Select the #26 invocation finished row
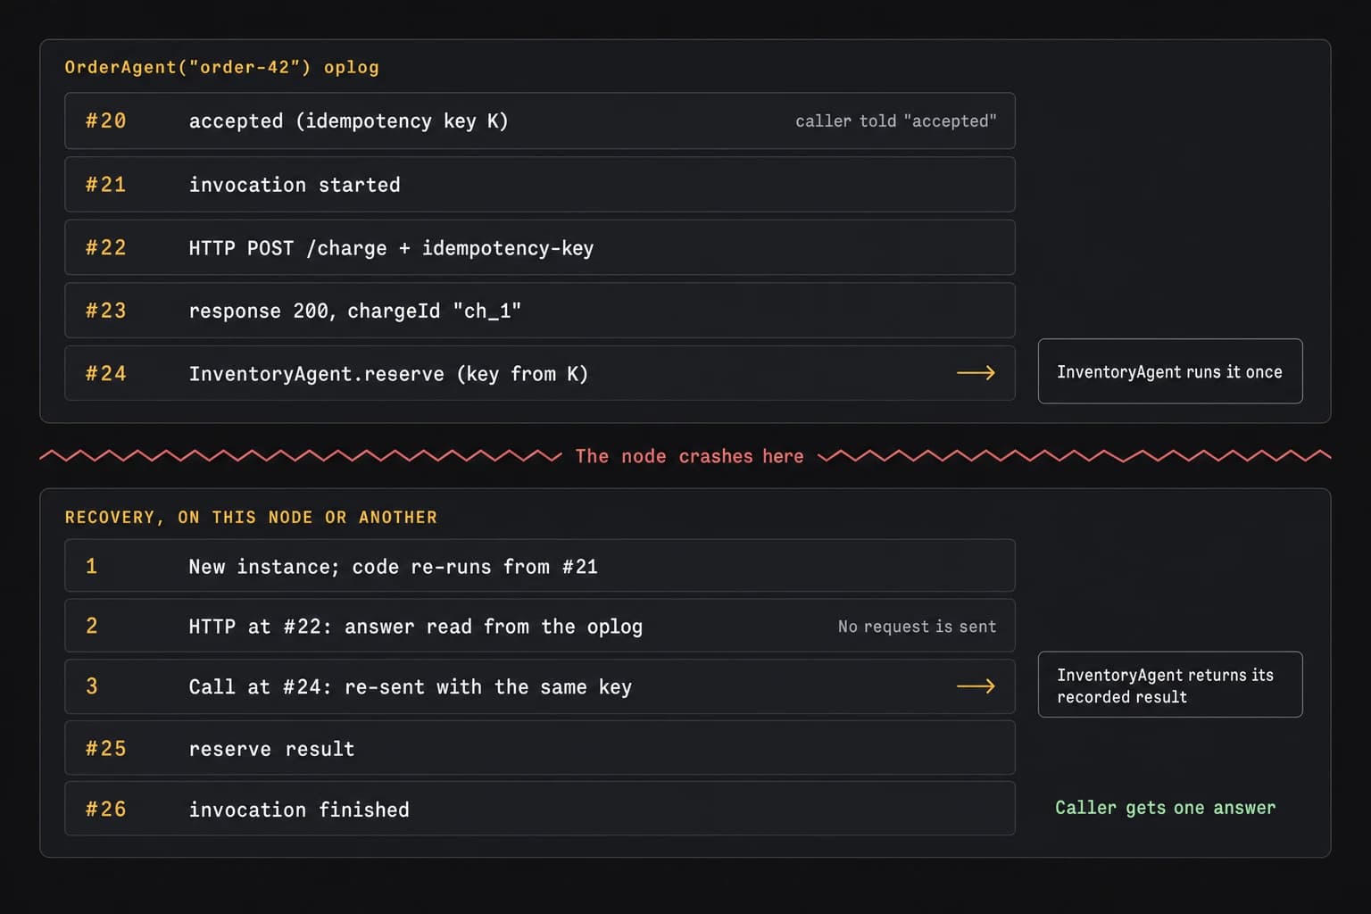The width and height of the screenshot is (1371, 914). pos(539,809)
